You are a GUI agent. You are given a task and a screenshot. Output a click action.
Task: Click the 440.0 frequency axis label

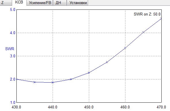point(52,107)
